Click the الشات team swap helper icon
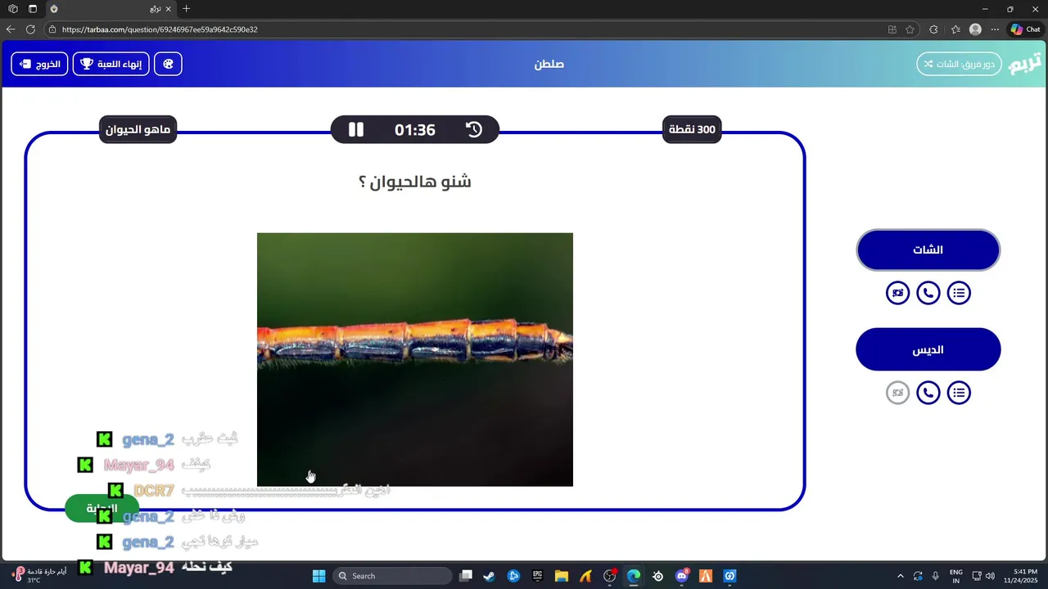 coord(897,293)
